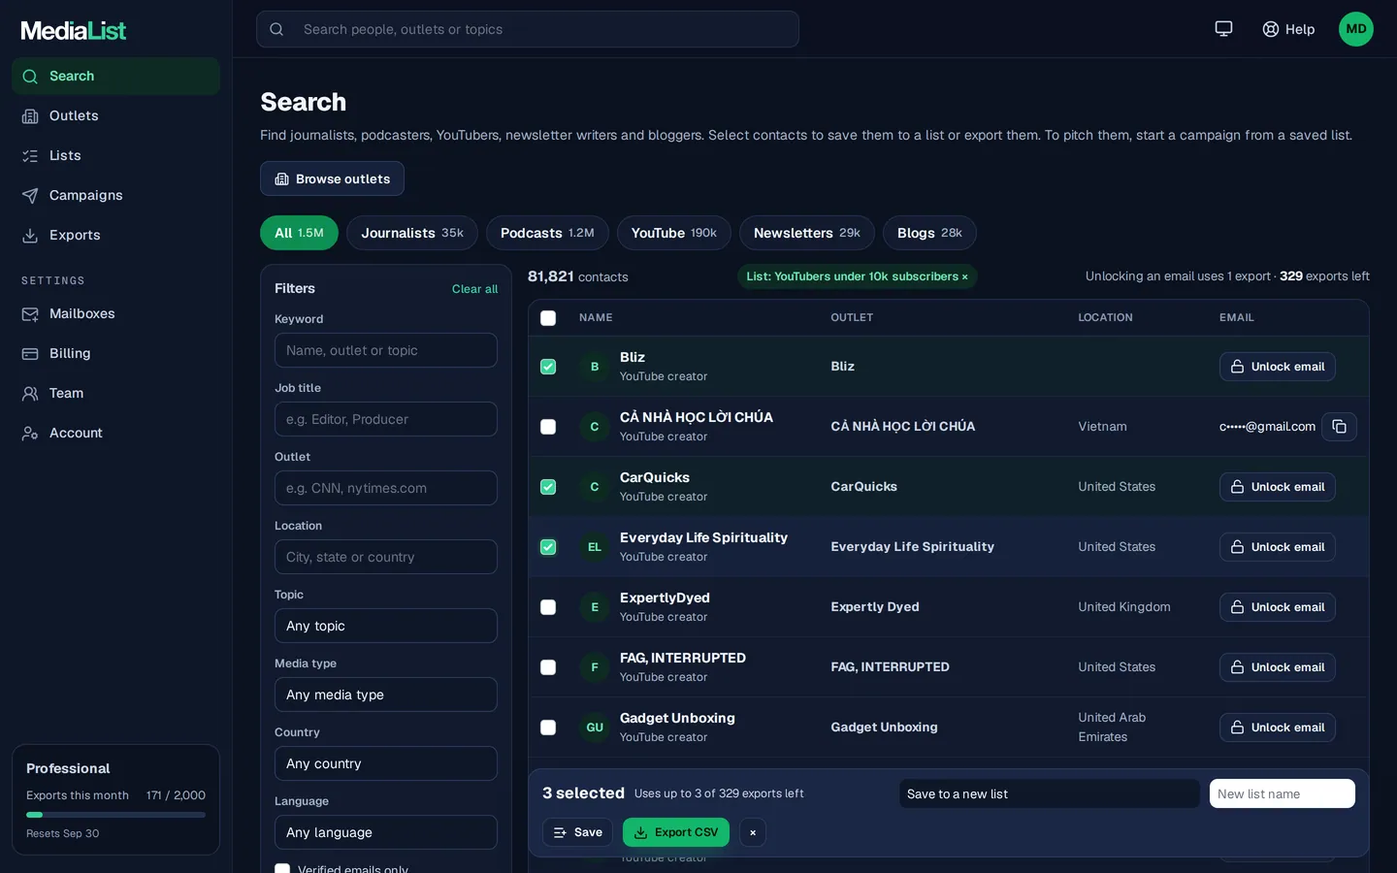
Task: Select the ExpertlyDyed row checkbox
Action: coord(548,607)
